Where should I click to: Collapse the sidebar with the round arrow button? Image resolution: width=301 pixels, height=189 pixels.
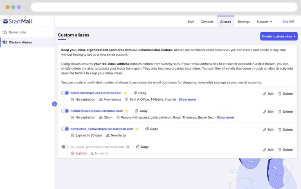click(x=54, y=104)
